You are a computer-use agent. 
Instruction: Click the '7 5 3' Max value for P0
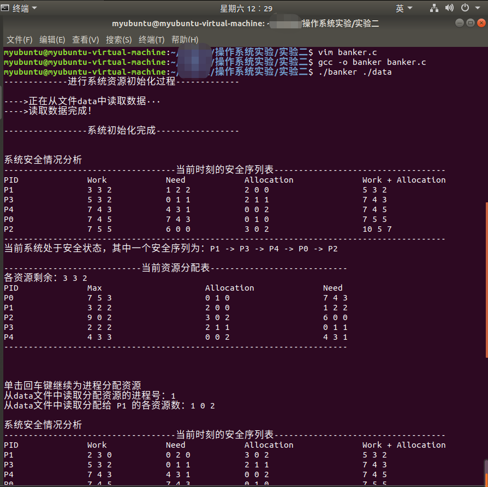pyautogui.click(x=99, y=298)
